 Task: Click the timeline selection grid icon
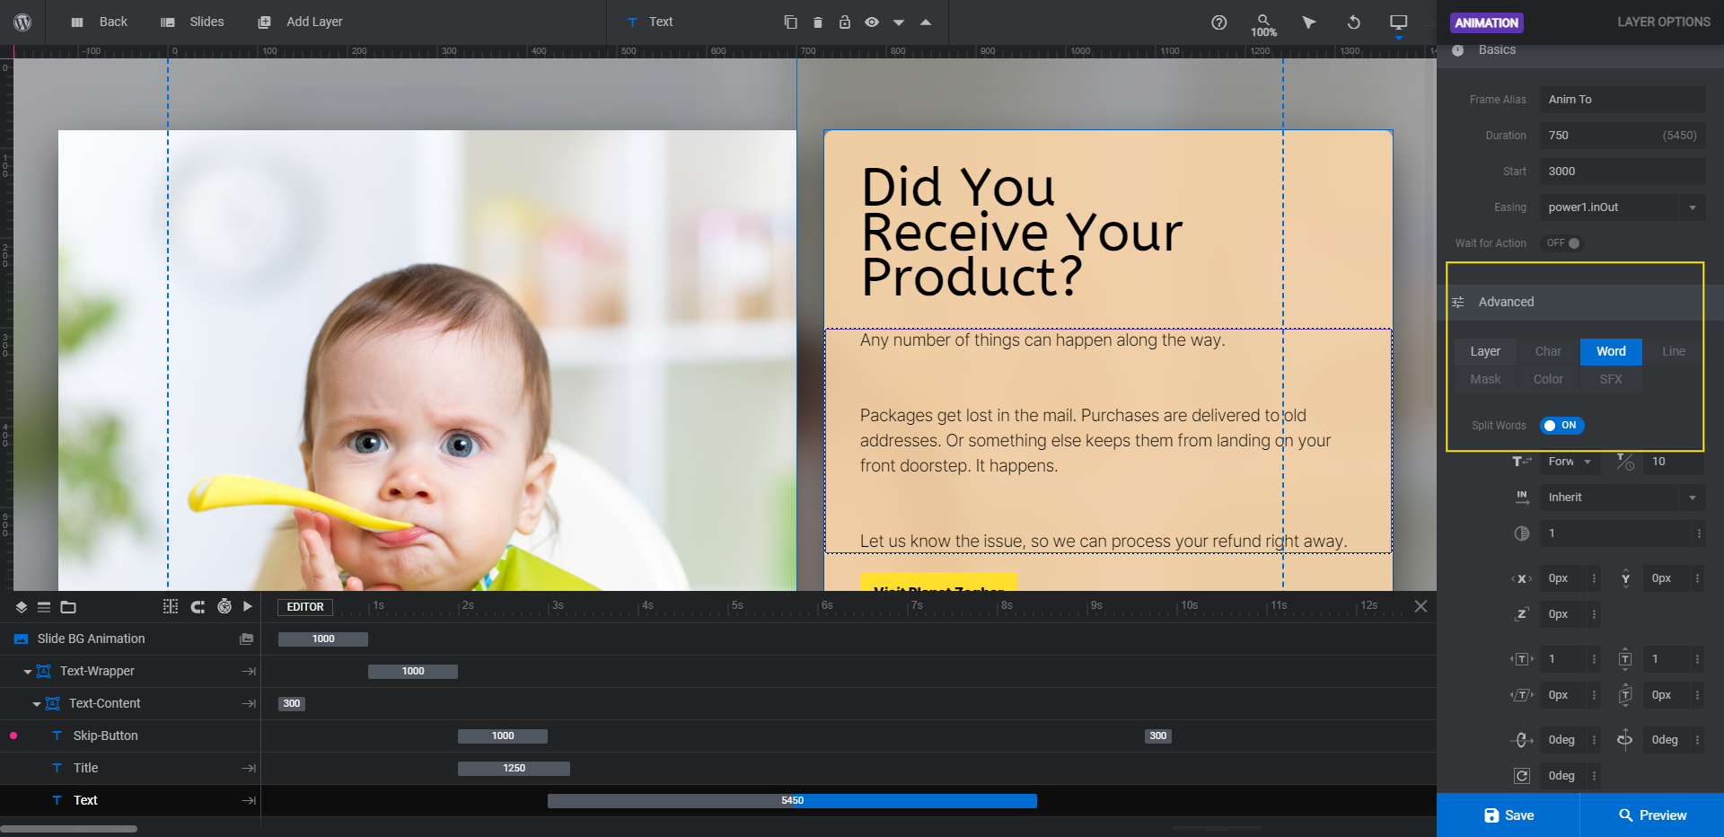(x=171, y=607)
